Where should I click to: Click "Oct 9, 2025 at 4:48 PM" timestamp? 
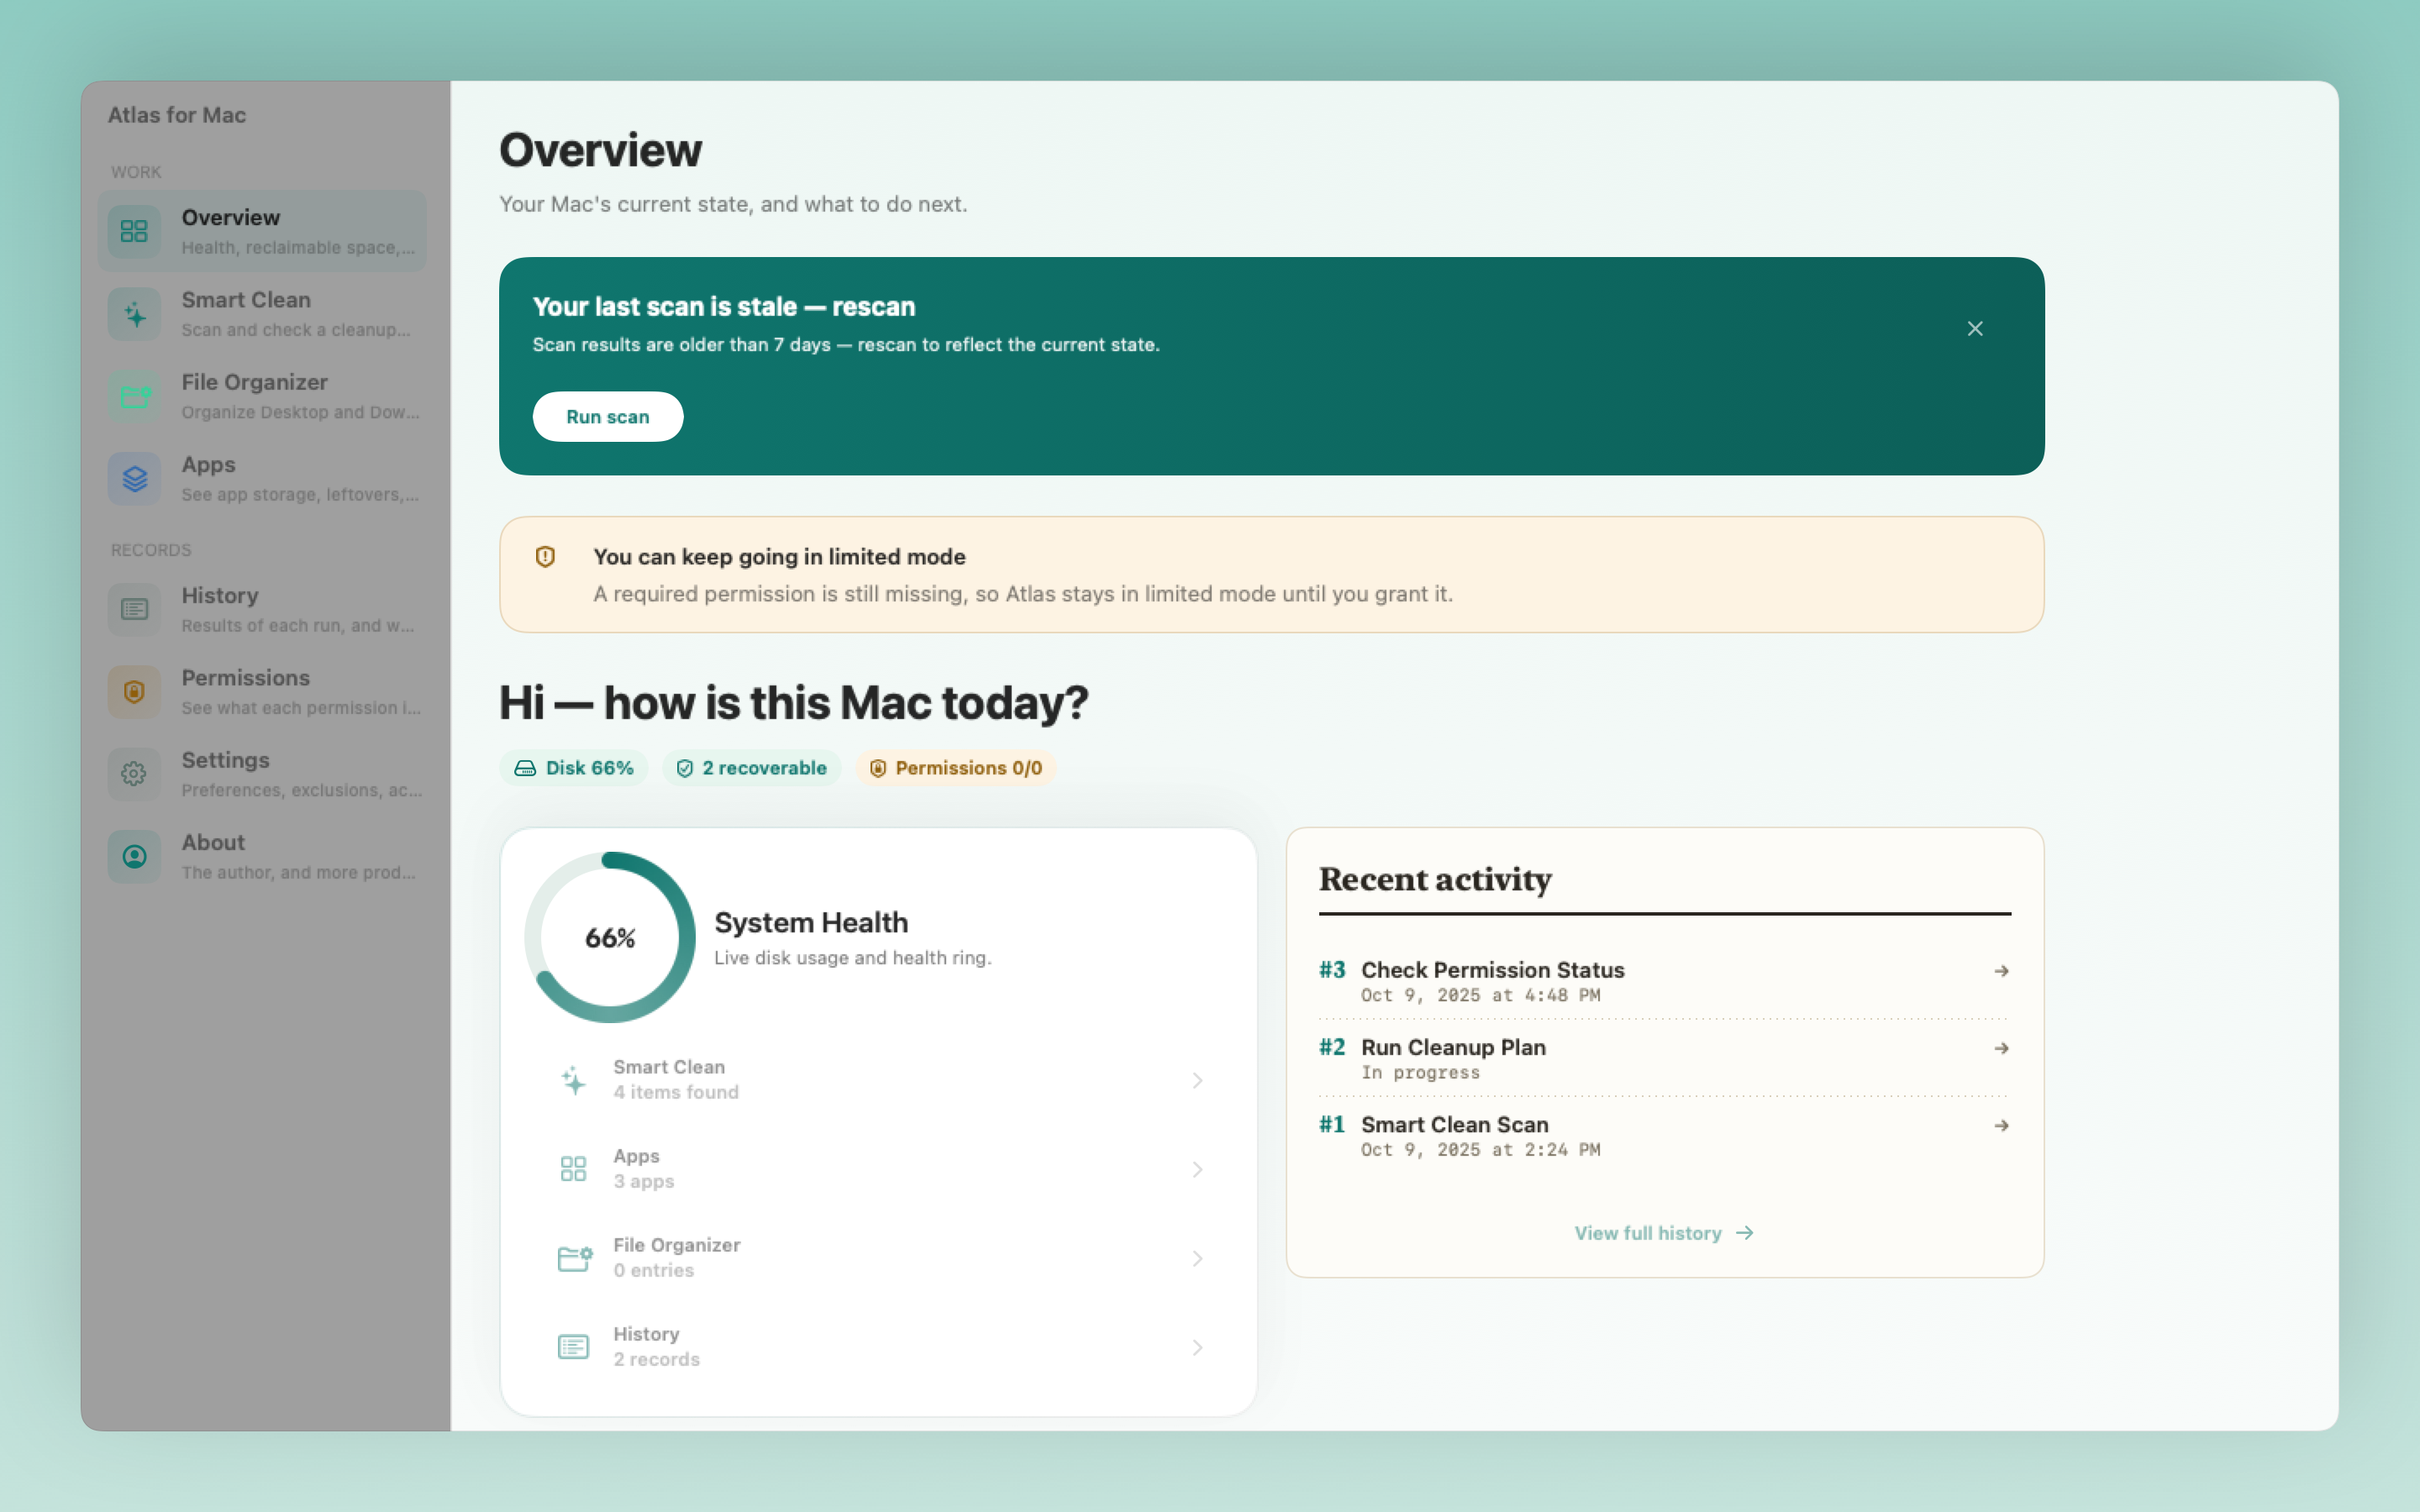[1480, 995]
